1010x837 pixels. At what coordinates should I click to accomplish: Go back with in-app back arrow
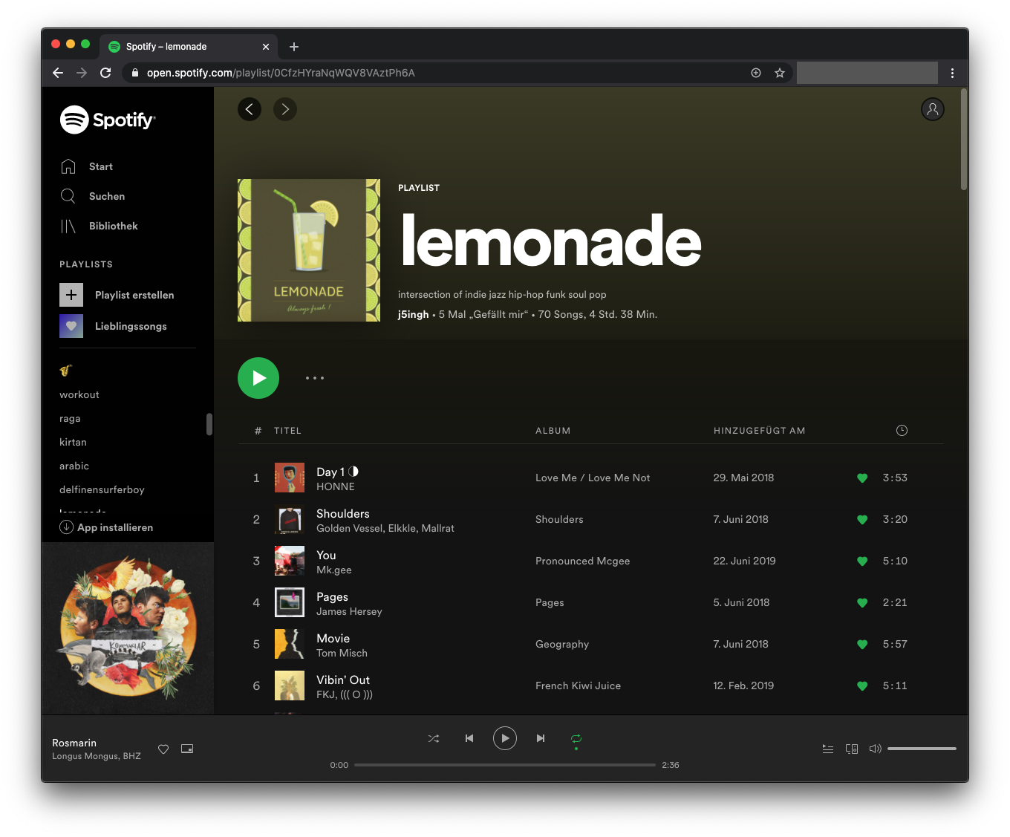(250, 109)
